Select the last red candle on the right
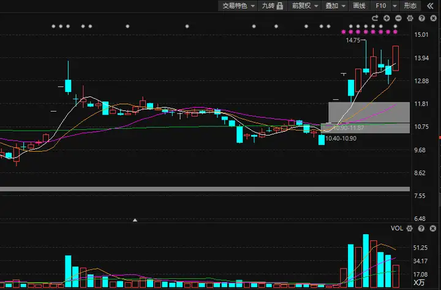The width and height of the screenshot is (441, 290). pos(396,58)
